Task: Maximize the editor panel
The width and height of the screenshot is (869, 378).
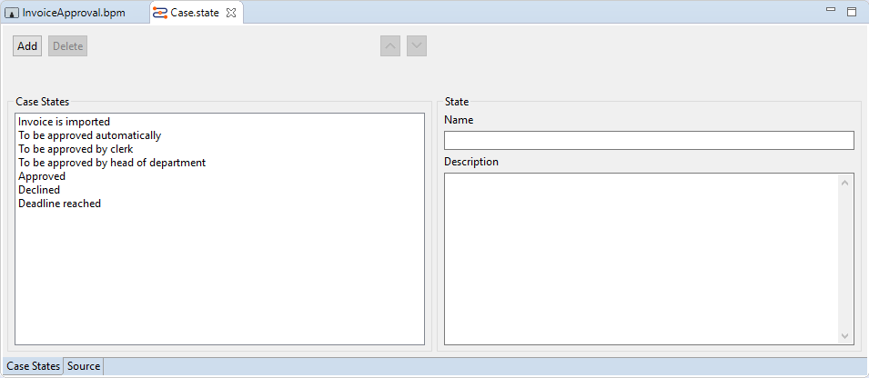Action: tap(852, 12)
